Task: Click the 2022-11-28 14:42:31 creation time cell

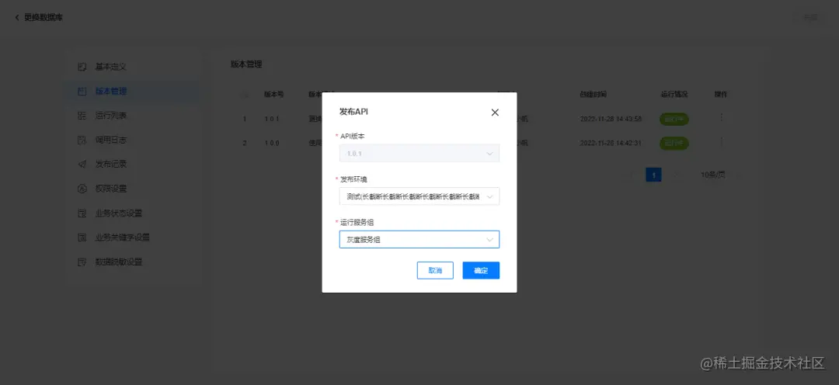Action: click(611, 144)
